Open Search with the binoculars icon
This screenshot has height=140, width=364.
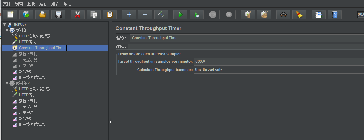tap(283, 15)
